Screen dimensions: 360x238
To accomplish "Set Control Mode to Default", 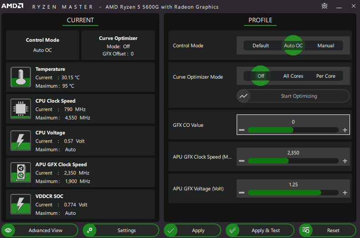I will 261,45.
